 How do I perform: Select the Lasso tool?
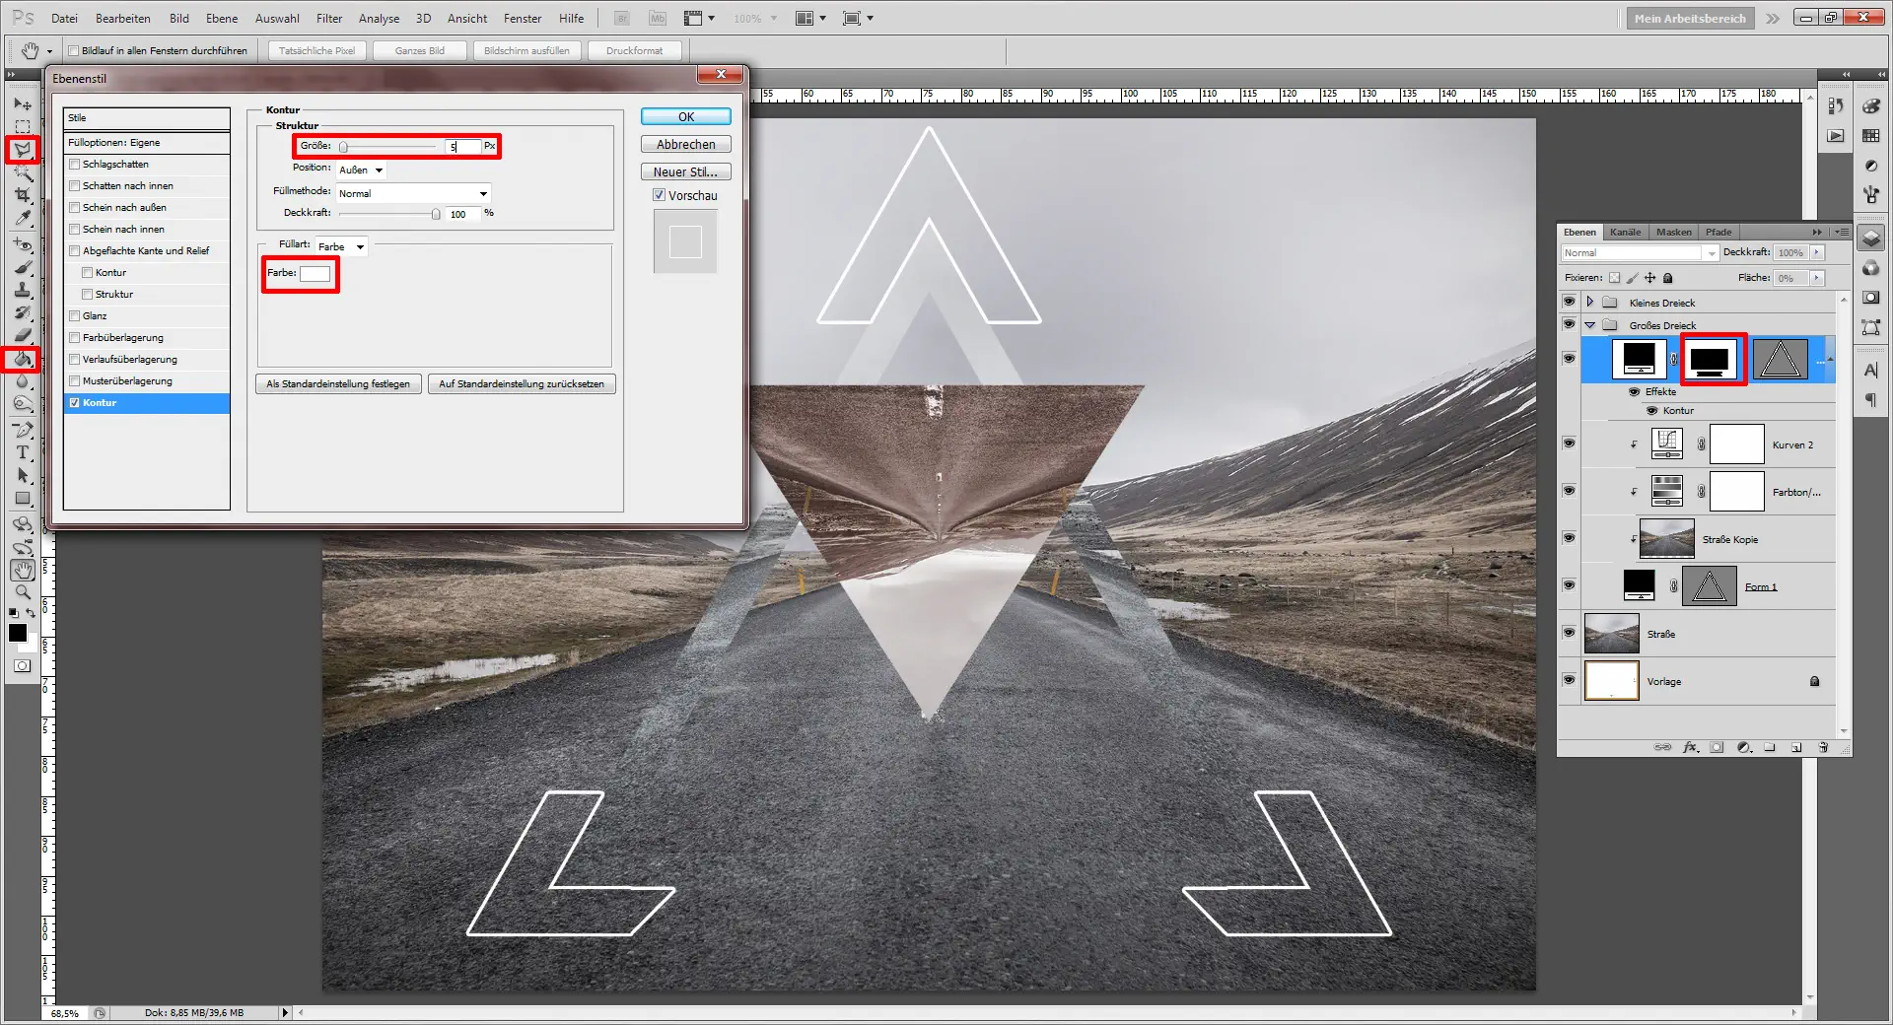22,150
